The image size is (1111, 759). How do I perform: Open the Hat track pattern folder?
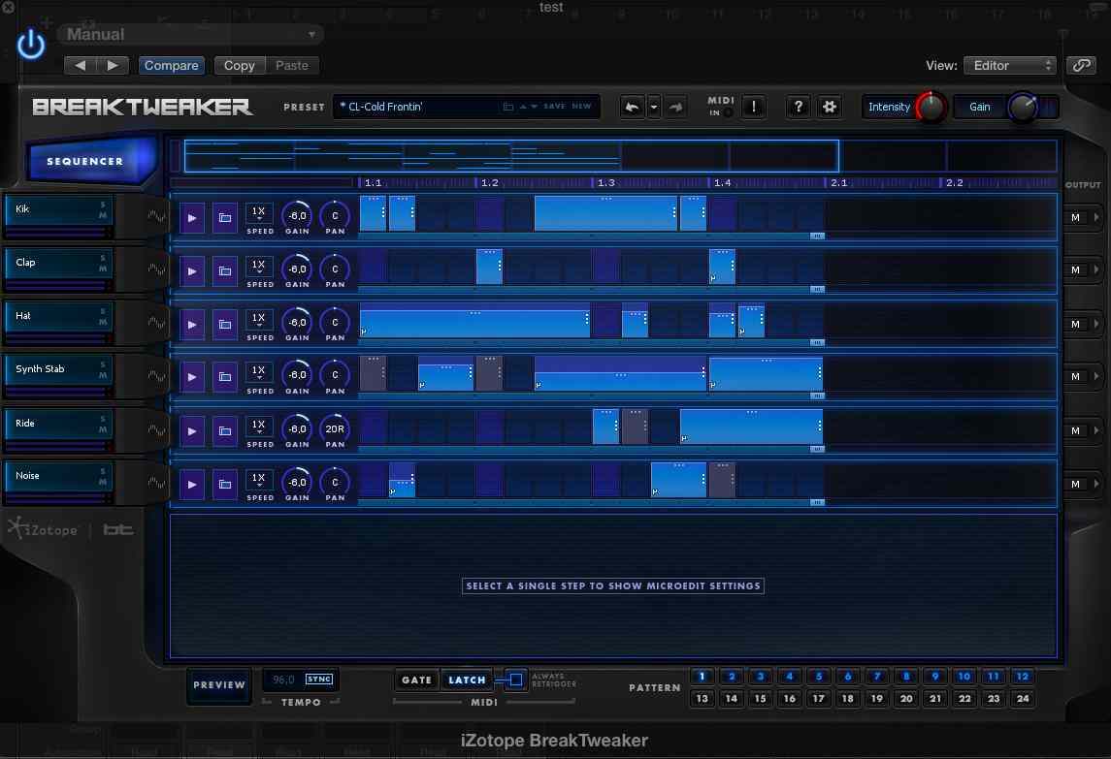coord(224,325)
